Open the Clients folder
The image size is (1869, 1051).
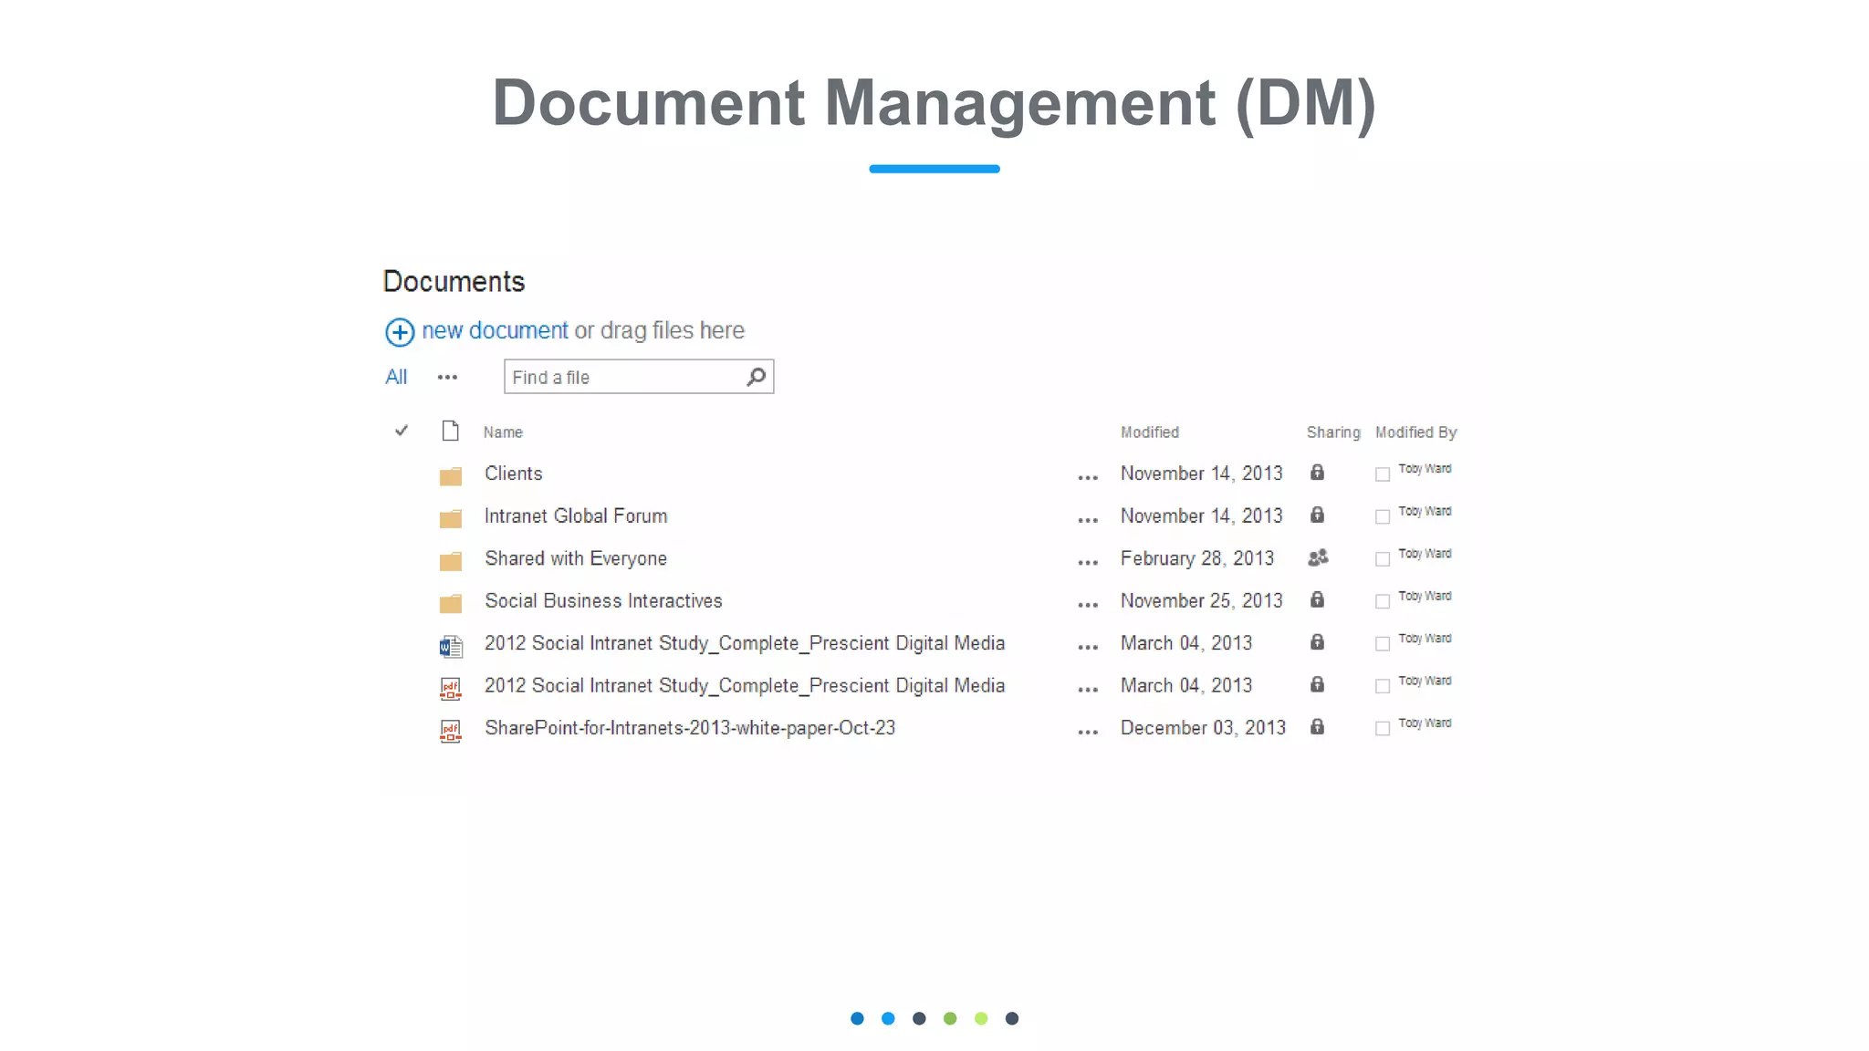tap(514, 473)
